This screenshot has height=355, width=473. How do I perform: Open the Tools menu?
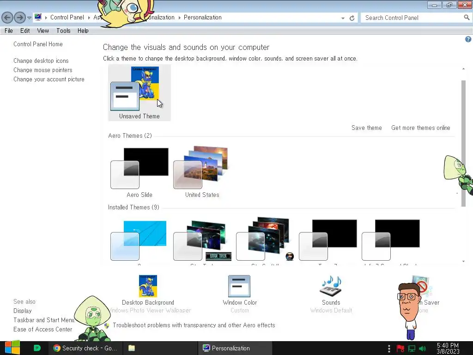point(63,31)
